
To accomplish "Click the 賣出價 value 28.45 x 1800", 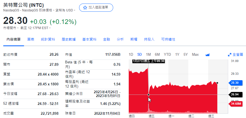I will [x=48, y=84].
